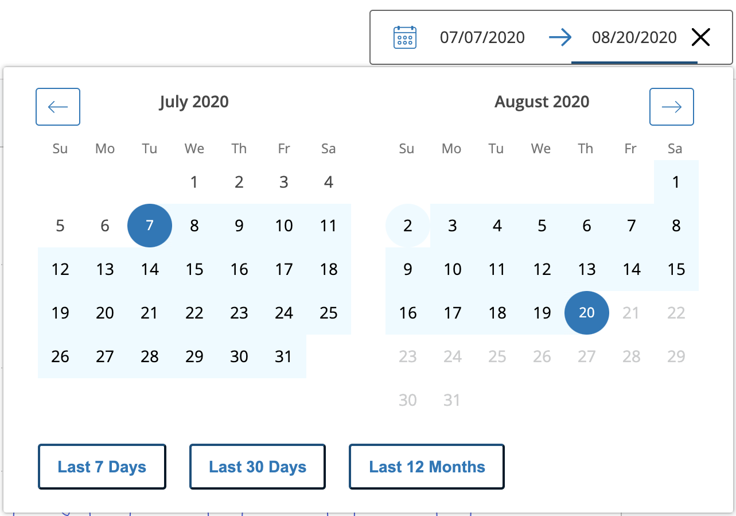The image size is (736, 516).
Task: Click the arrow between start and end dates
Action: (560, 38)
